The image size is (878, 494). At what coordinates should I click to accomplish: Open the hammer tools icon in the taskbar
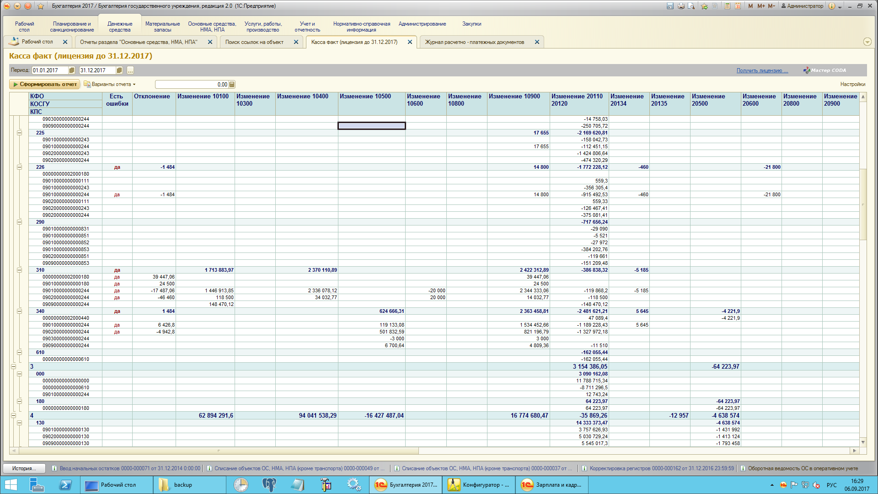coord(326,485)
